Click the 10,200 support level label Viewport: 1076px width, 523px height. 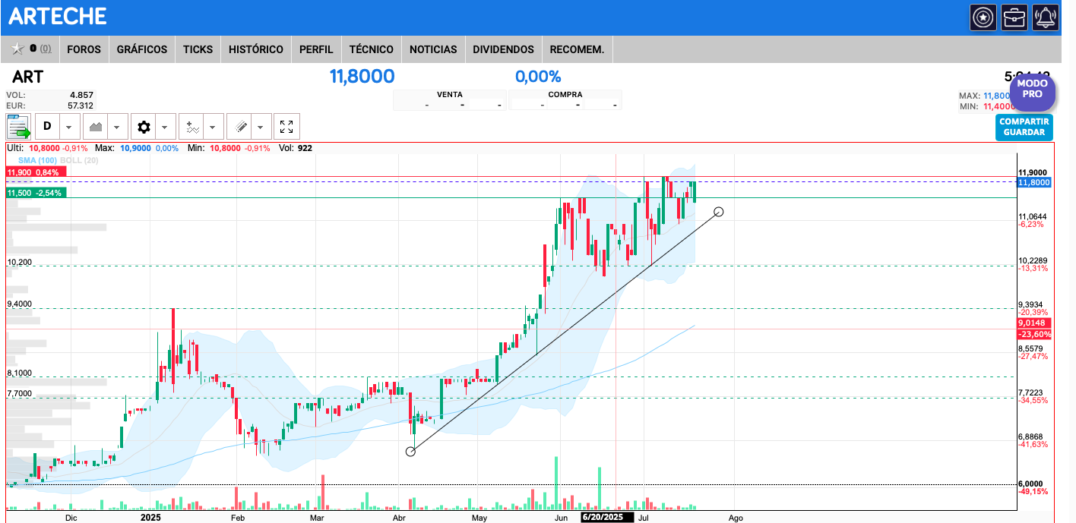20,262
